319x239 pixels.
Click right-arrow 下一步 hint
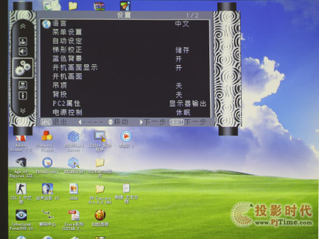152,122
